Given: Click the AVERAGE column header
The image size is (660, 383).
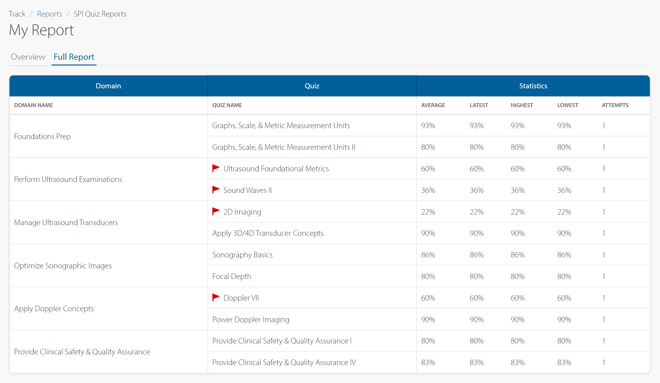Looking at the screenshot, I should point(433,105).
